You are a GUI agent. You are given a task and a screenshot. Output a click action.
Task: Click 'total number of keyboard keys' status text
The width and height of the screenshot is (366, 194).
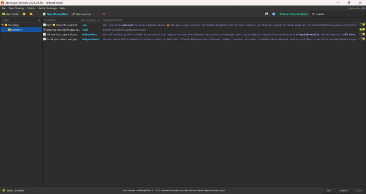191,190
